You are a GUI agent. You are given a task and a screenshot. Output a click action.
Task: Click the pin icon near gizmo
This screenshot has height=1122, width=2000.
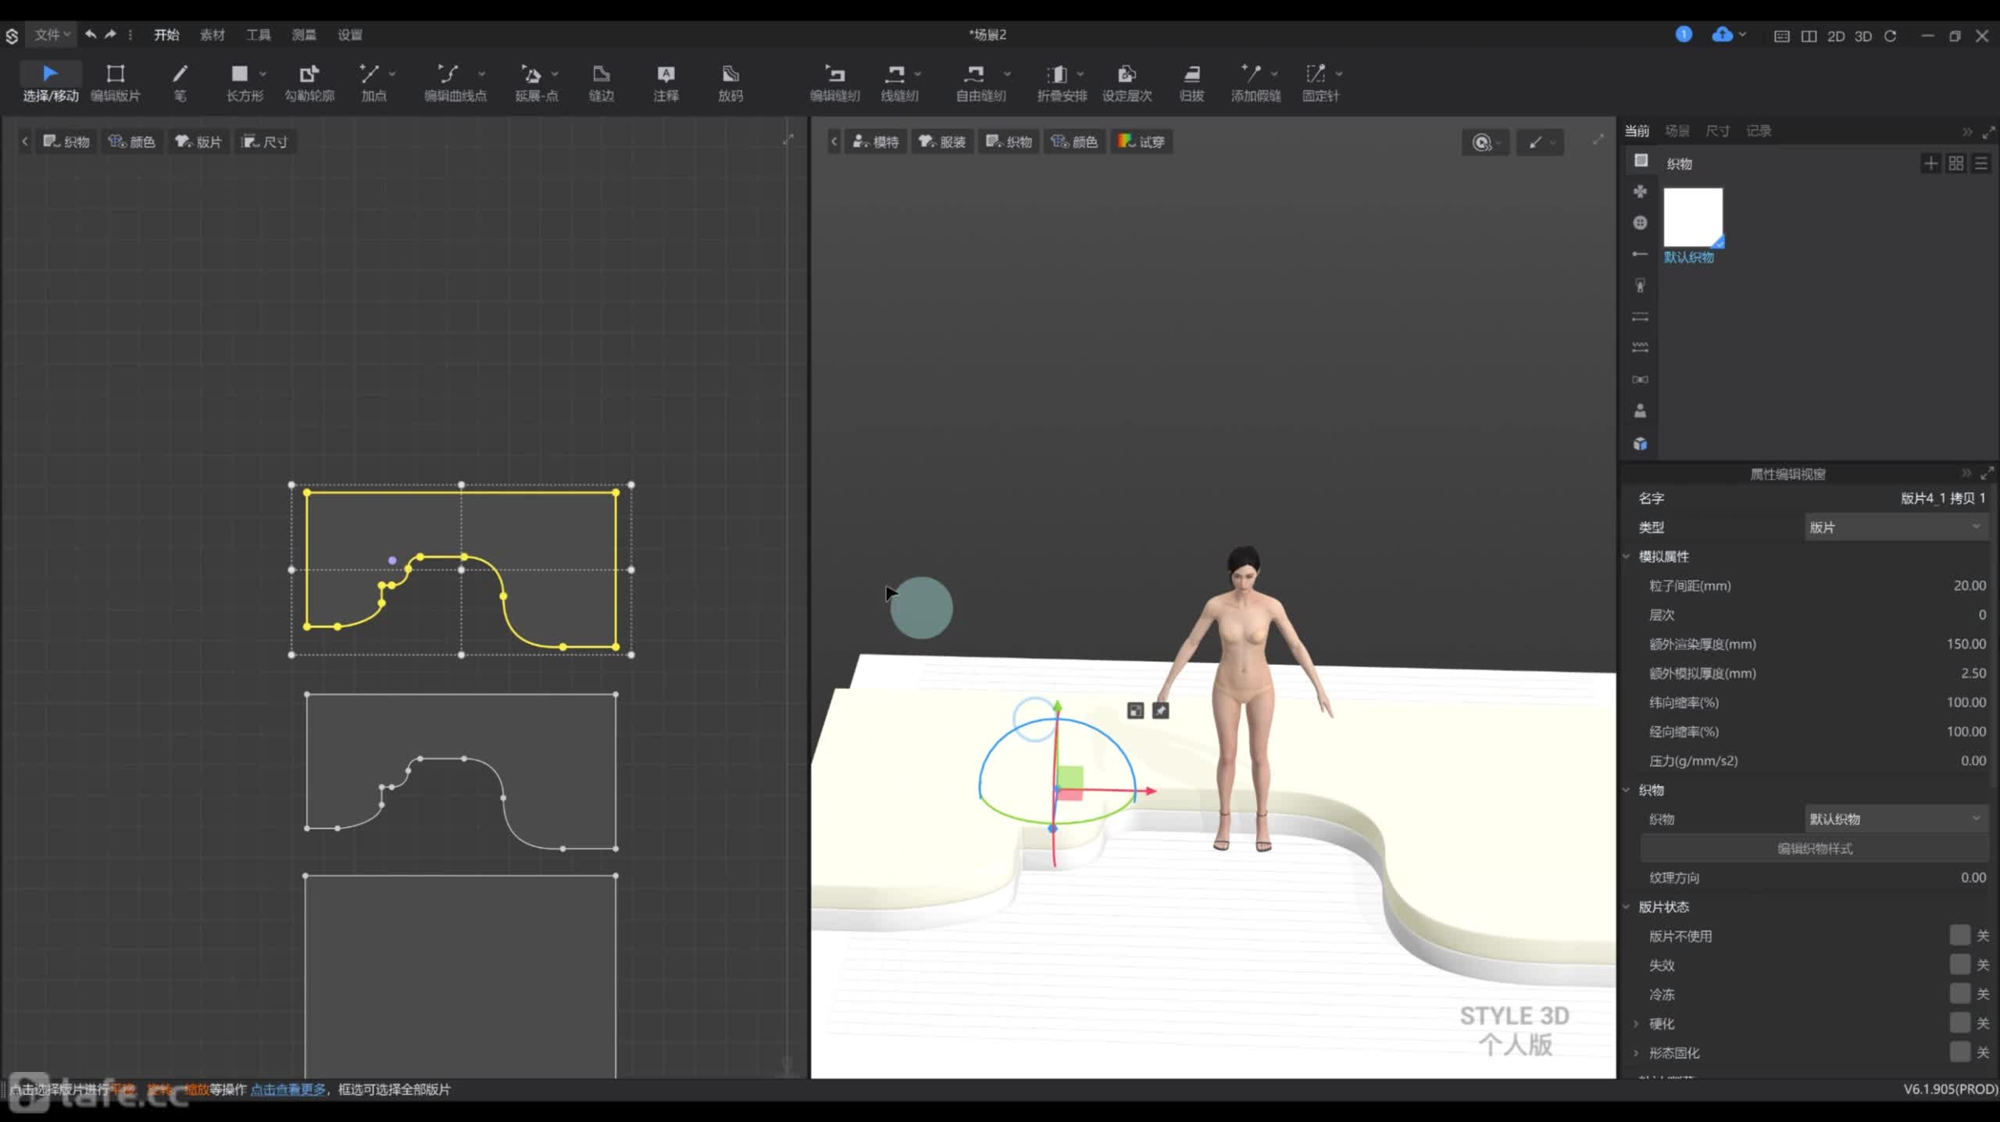click(1161, 710)
